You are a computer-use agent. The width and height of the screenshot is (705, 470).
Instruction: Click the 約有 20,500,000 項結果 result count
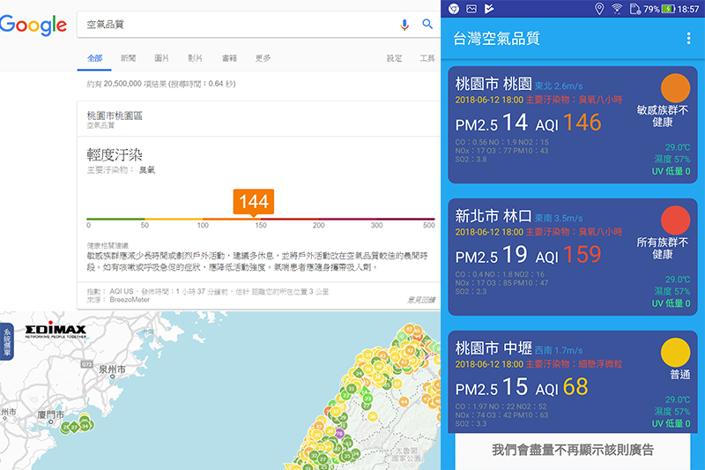[161, 84]
